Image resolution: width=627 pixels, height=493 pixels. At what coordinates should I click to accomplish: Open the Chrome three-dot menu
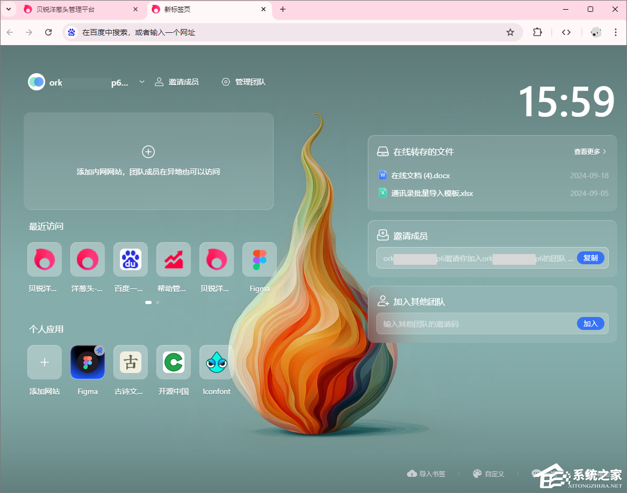click(616, 32)
